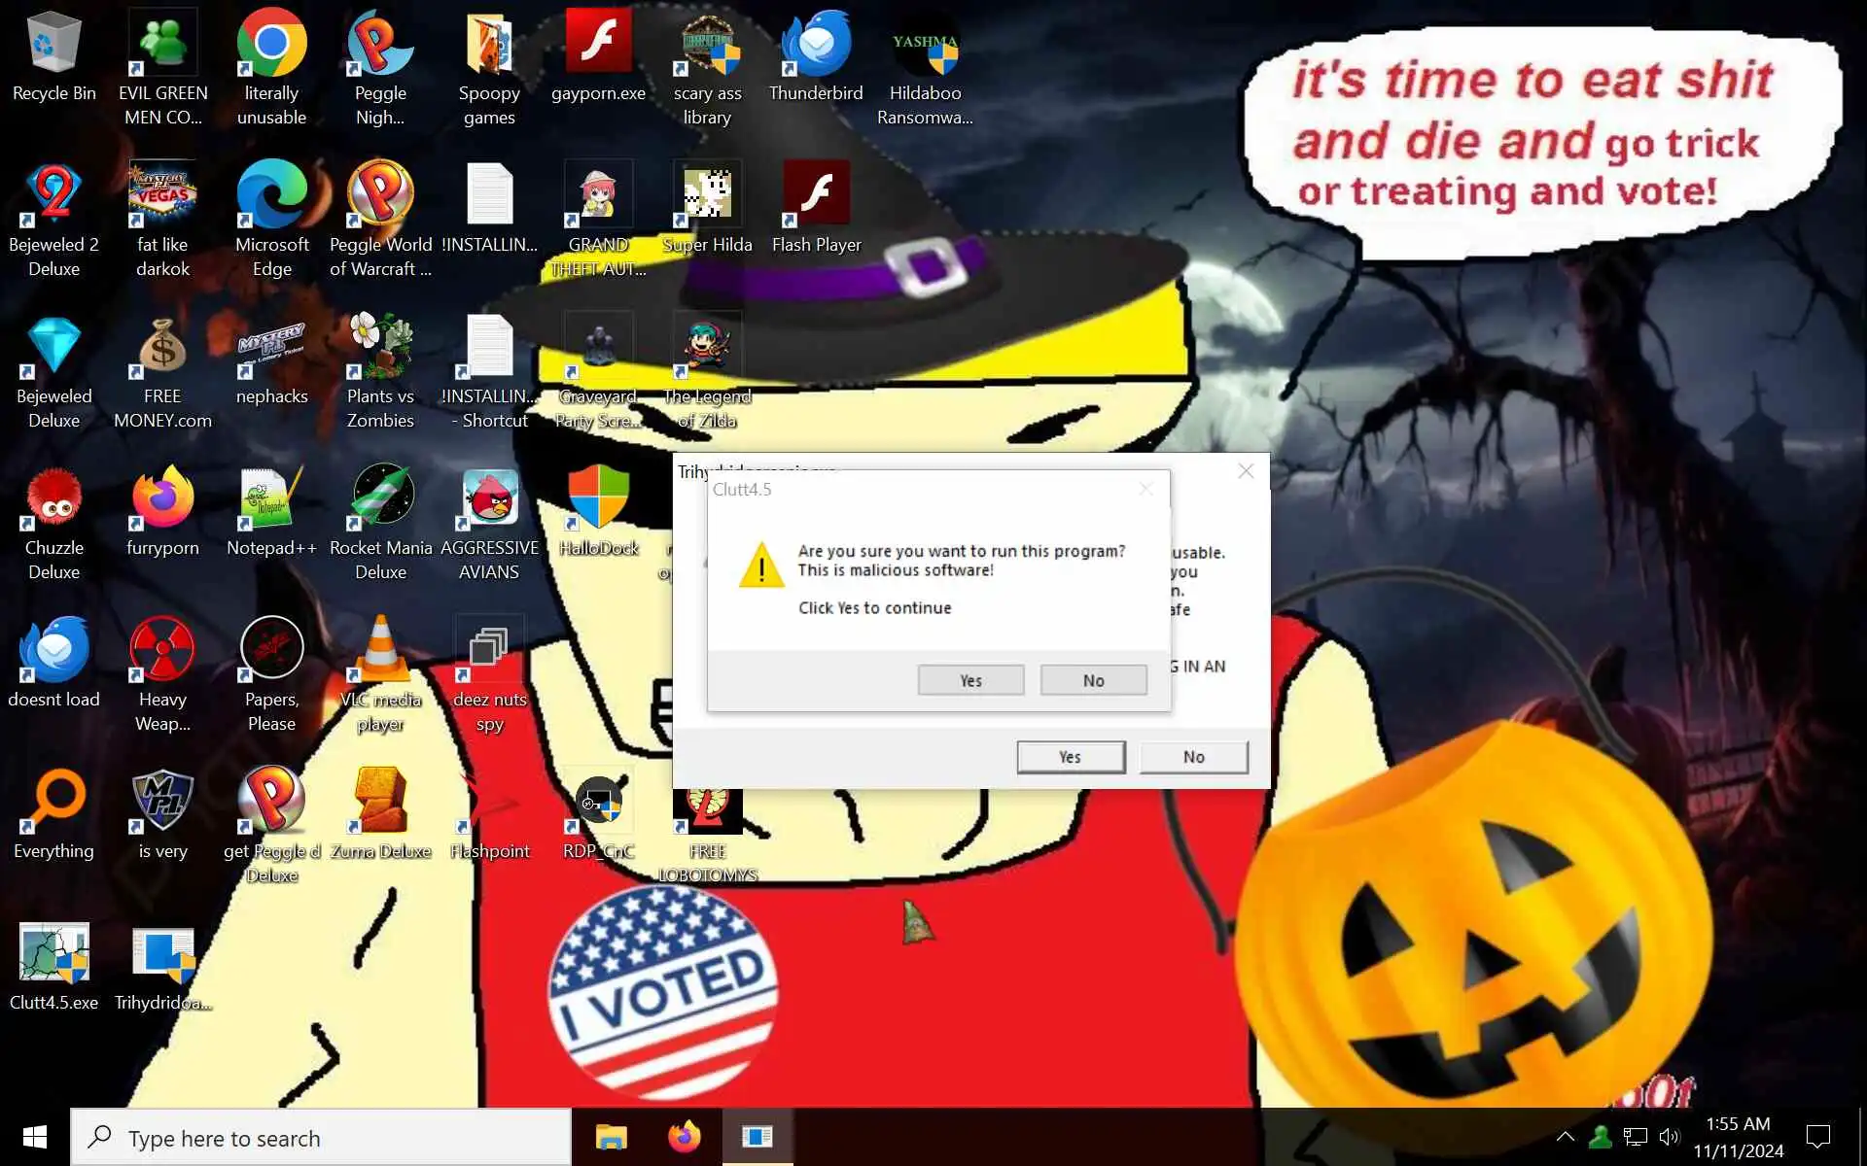The width and height of the screenshot is (1867, 1166).
Task: Open AGGRESSIVE AVIANS shortcut
Action: point(489,497)
